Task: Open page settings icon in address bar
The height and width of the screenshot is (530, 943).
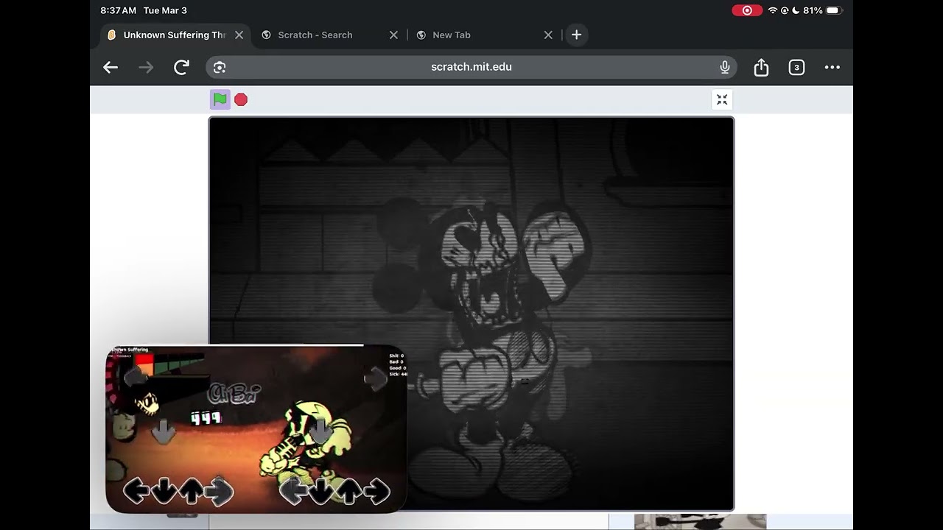Action: click(219, 68)
